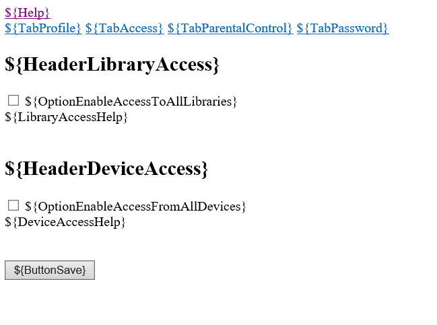Enable the access to all libraries checkbox
Screen dimensions: 437x325
pyautogui.click(x=13, y=100)
